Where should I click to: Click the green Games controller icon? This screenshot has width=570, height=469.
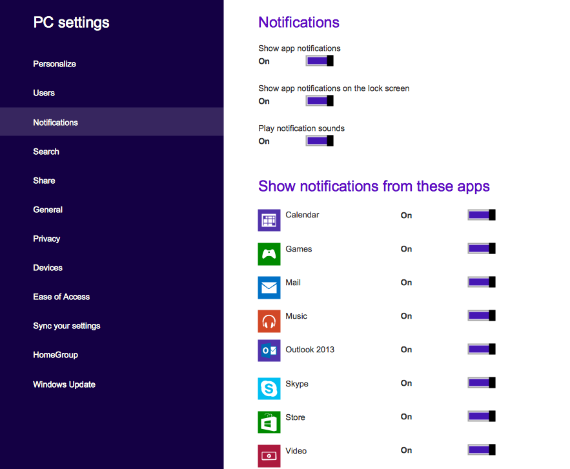pyautogui.click(x=269, y=254)
